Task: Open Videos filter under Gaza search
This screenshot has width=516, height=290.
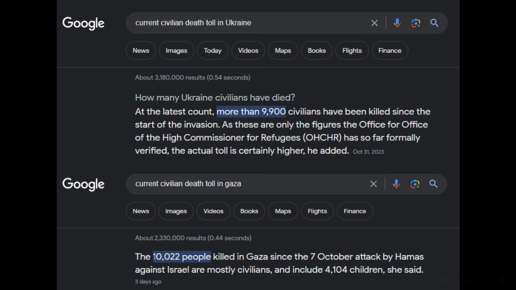Action: [213, 211]
